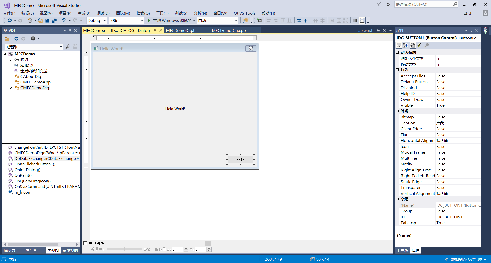Click the property pages wrench icon
491x263 pixels.
pyautogui.click(x=427, y=45)
